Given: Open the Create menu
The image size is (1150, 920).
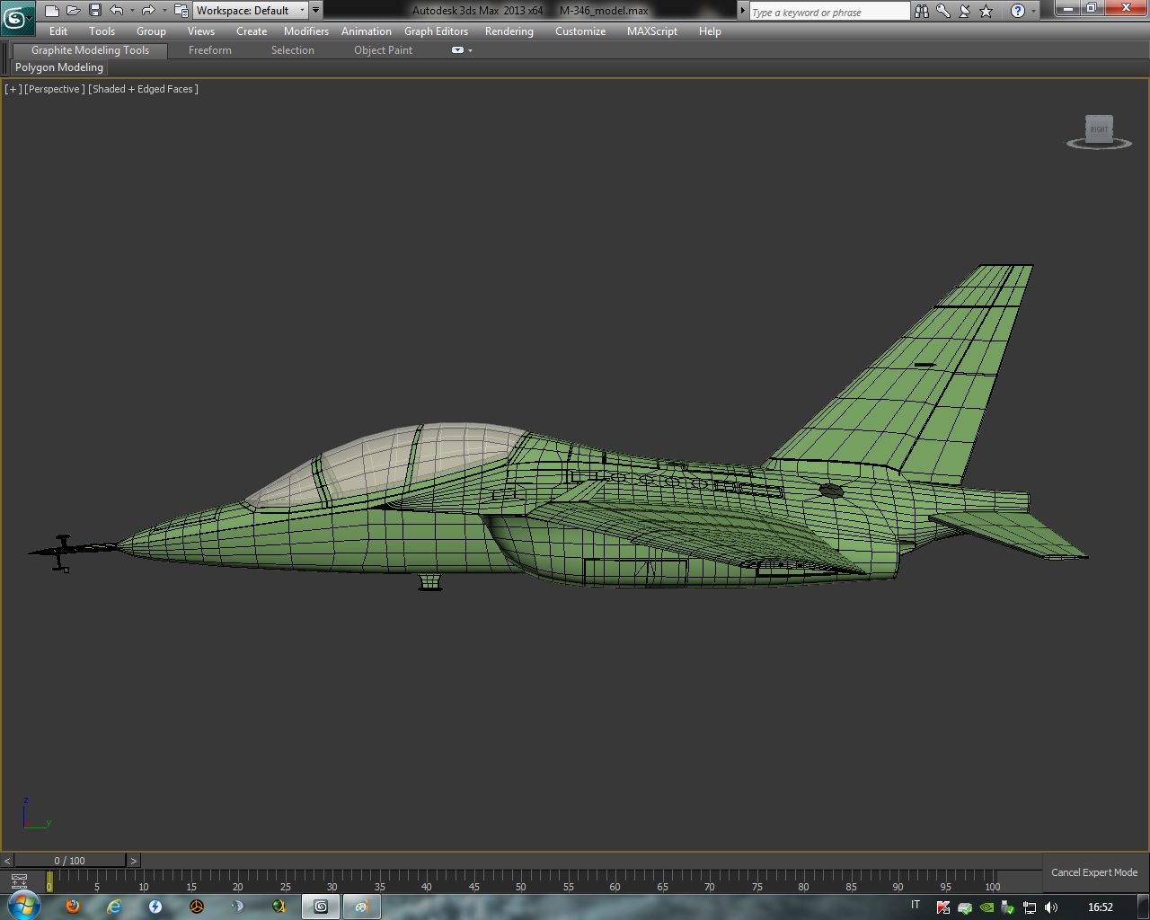Looking at the screenshot, I should point(252,31).
